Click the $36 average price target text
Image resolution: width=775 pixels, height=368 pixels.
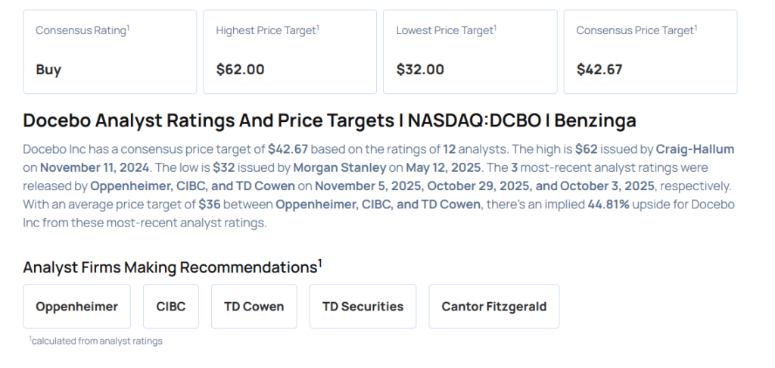coord(210,204)
